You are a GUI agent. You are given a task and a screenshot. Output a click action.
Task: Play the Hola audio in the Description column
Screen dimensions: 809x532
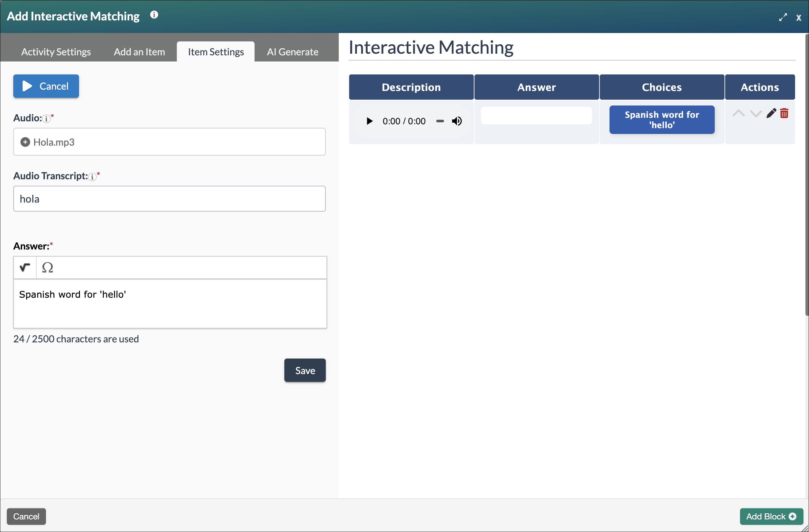369,121
